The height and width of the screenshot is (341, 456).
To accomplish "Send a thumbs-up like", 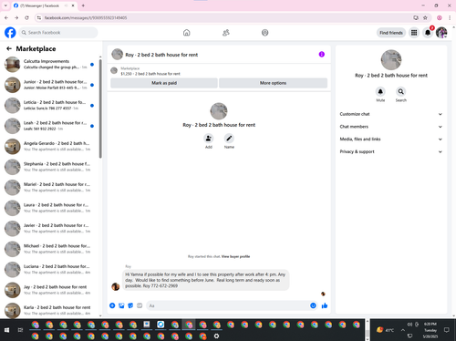I will 325,305.
